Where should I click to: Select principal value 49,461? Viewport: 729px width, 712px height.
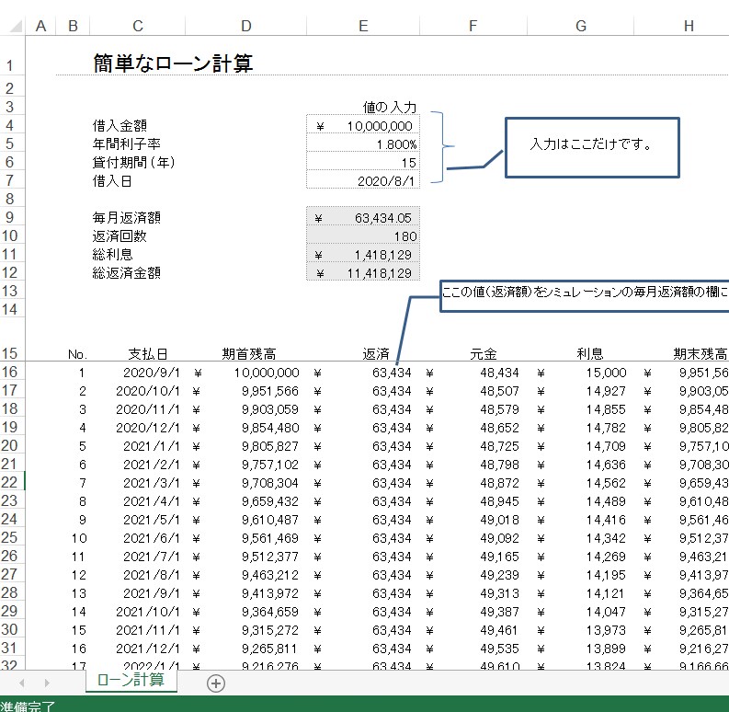point(500,630)
